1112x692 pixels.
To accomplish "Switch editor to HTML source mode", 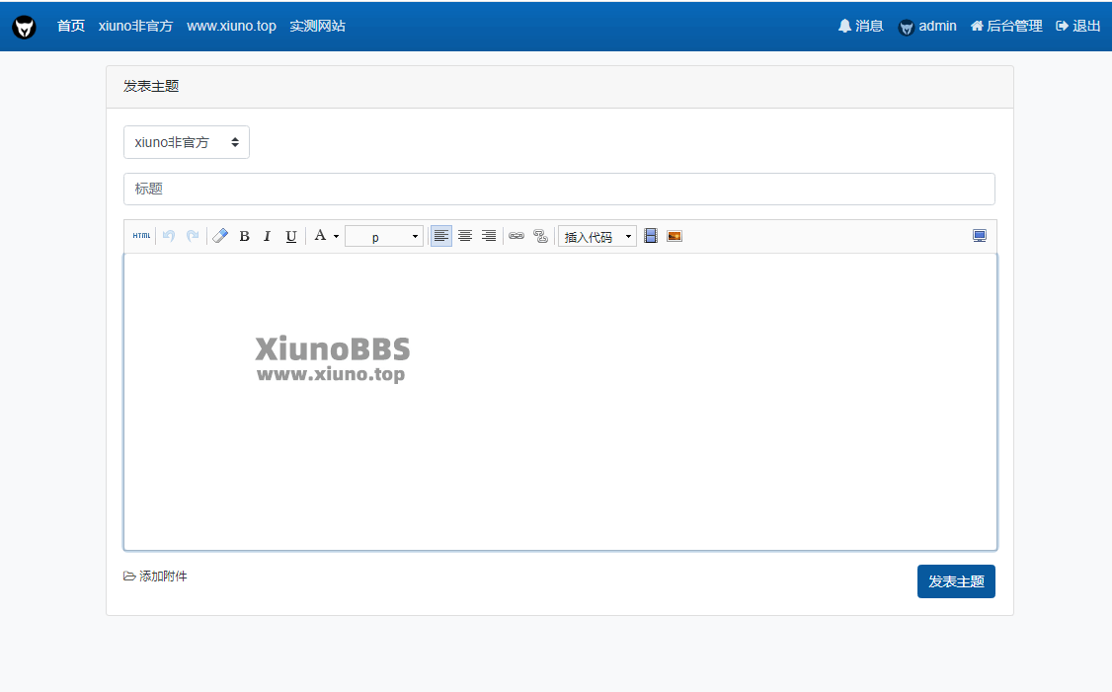I will [x=142, y=236].
